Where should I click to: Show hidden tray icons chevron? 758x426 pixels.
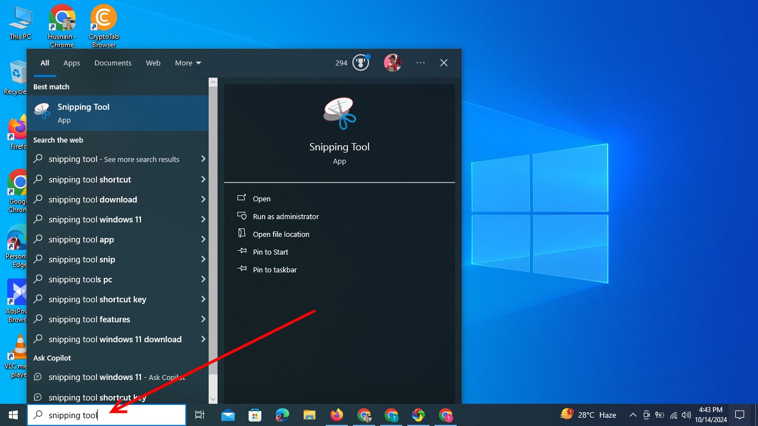tap(633, 415)
